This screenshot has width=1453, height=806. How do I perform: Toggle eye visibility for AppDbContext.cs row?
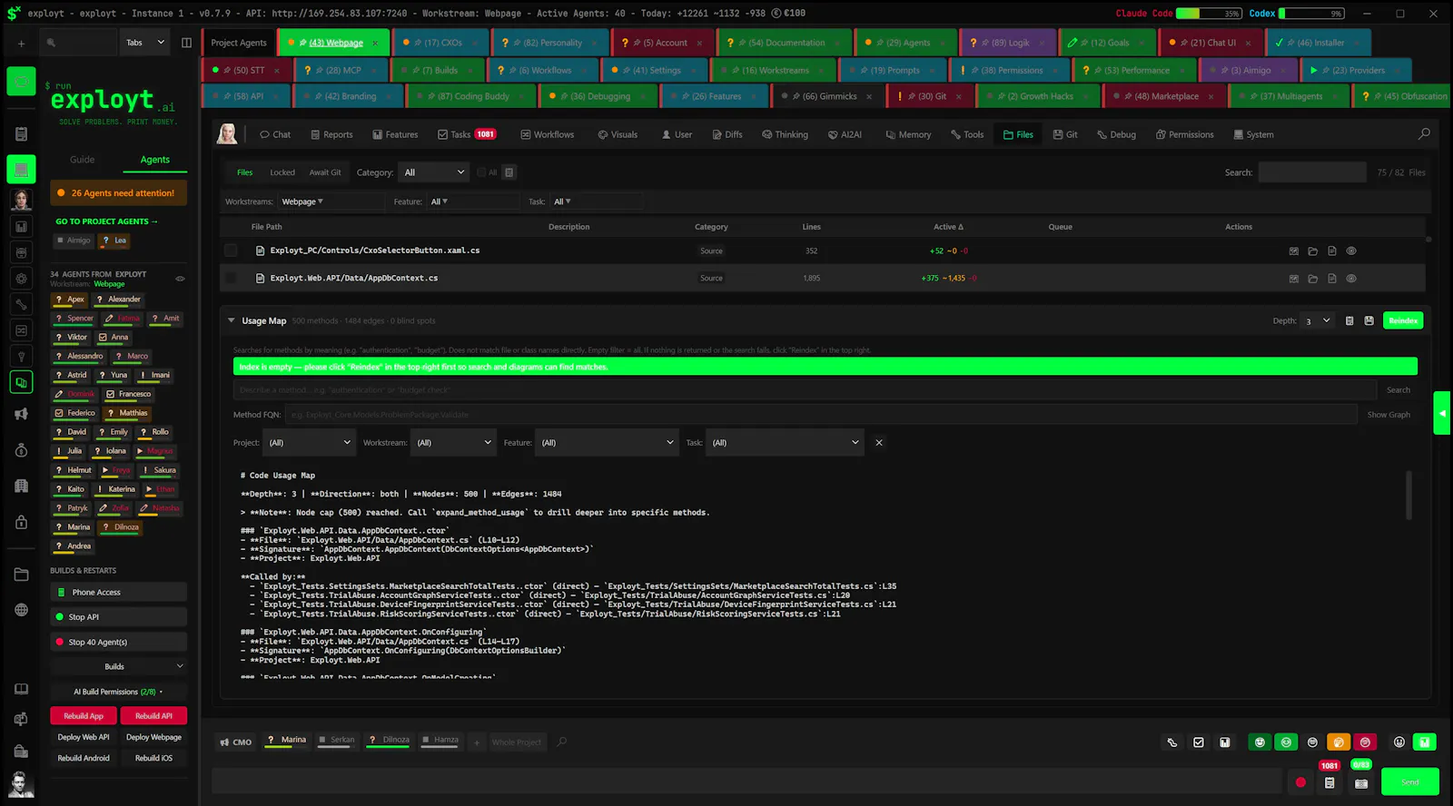click(1351, 279)
